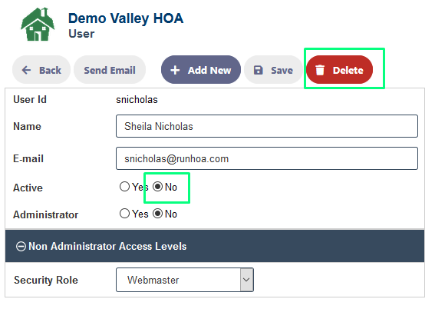Click the floppy disk save icon

(258, 70)
